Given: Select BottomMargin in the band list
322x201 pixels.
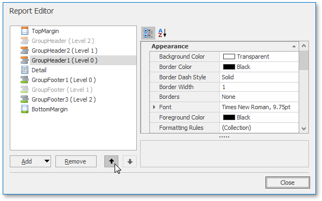Looking at the screenshot, I should pos(49,109).
